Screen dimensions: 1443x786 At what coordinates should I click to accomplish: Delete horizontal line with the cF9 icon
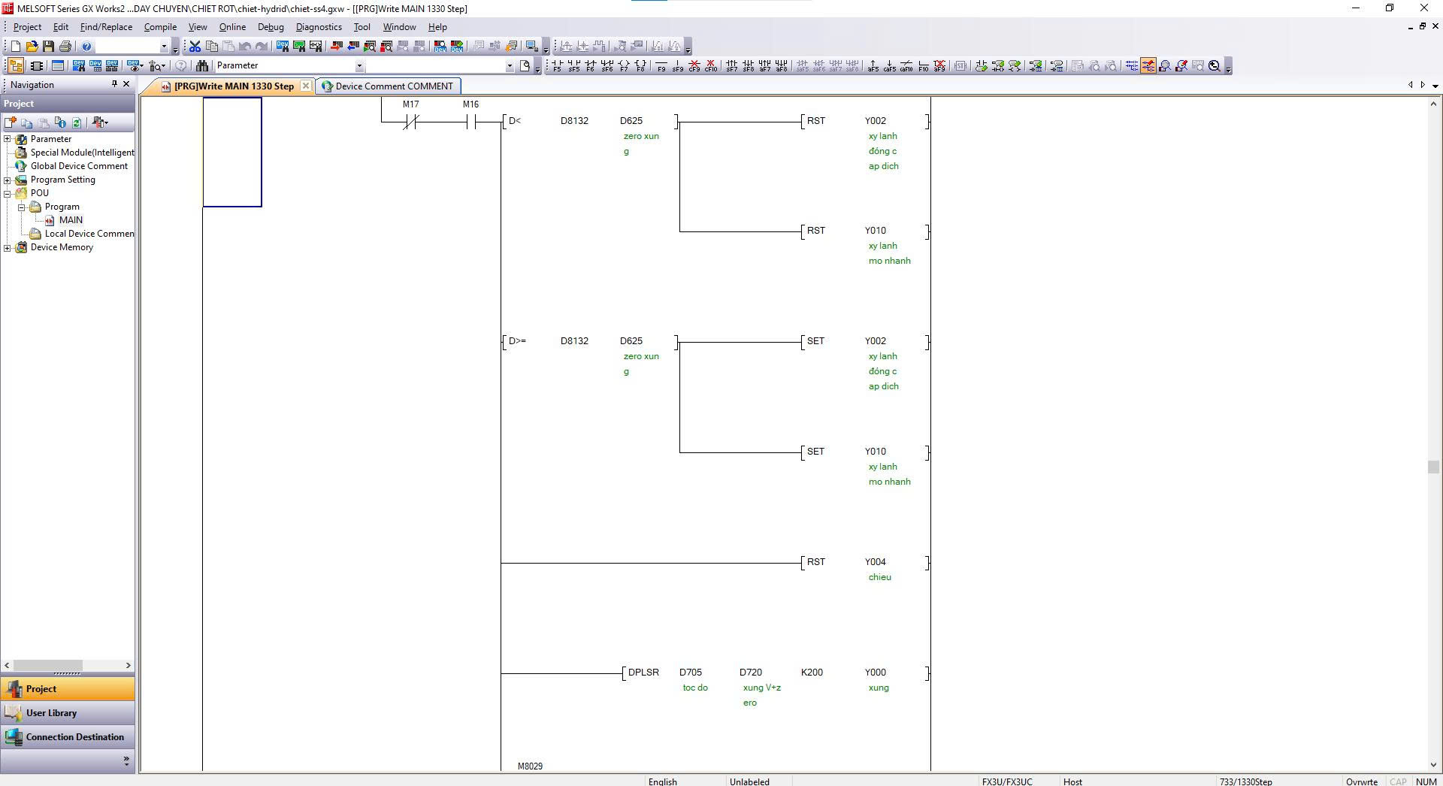(x=694, y=66)
